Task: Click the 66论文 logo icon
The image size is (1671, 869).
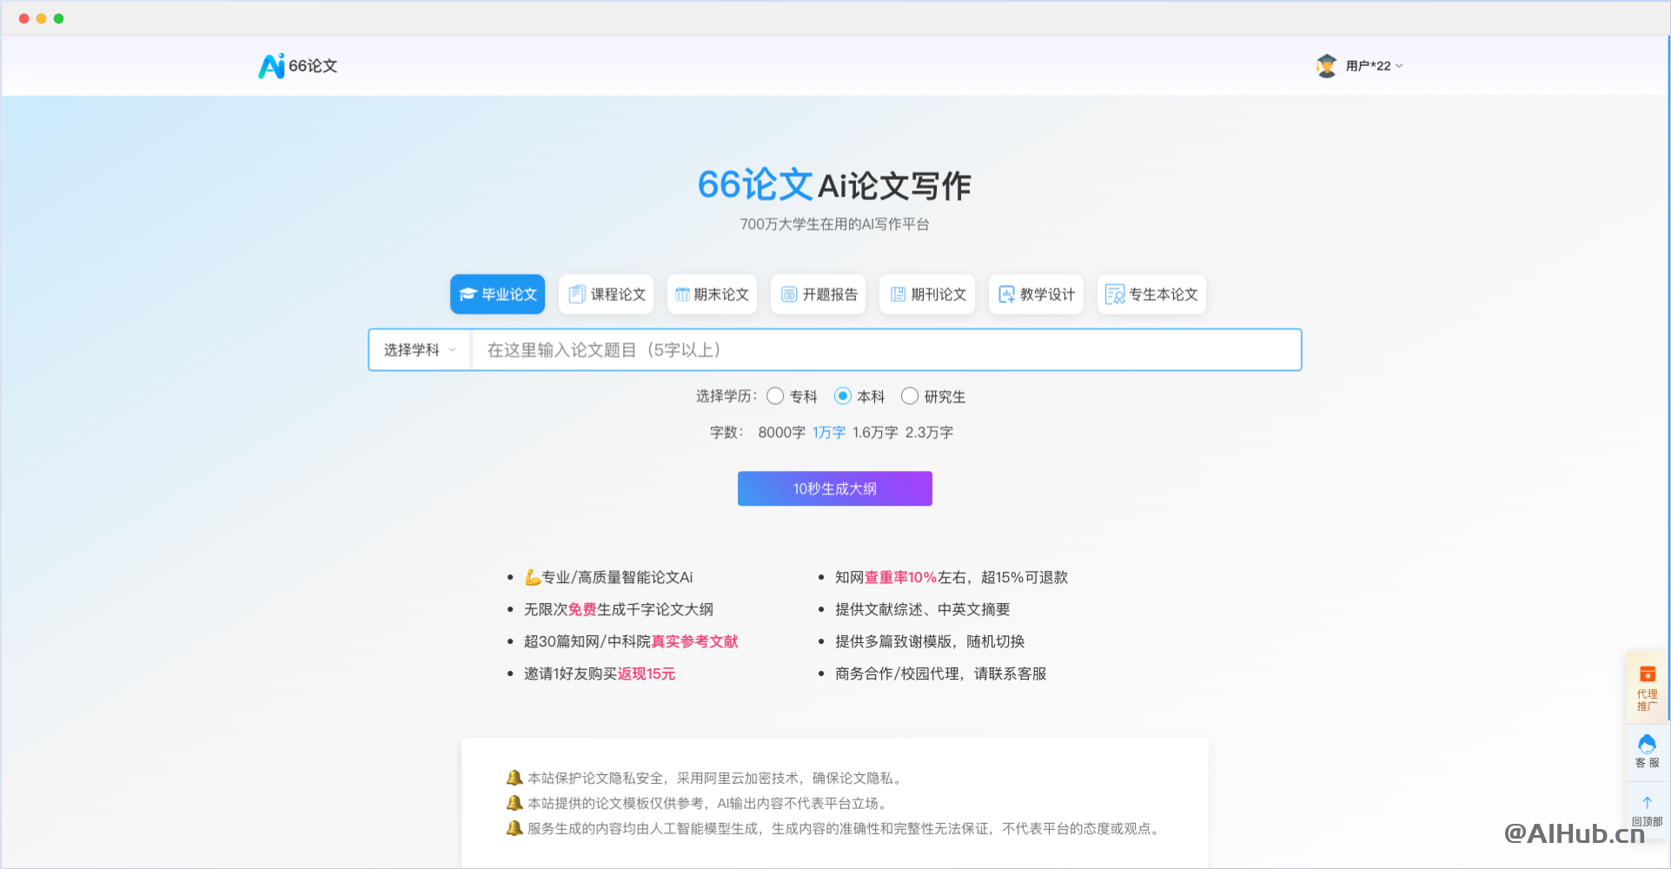Action: tap(271, 65)
